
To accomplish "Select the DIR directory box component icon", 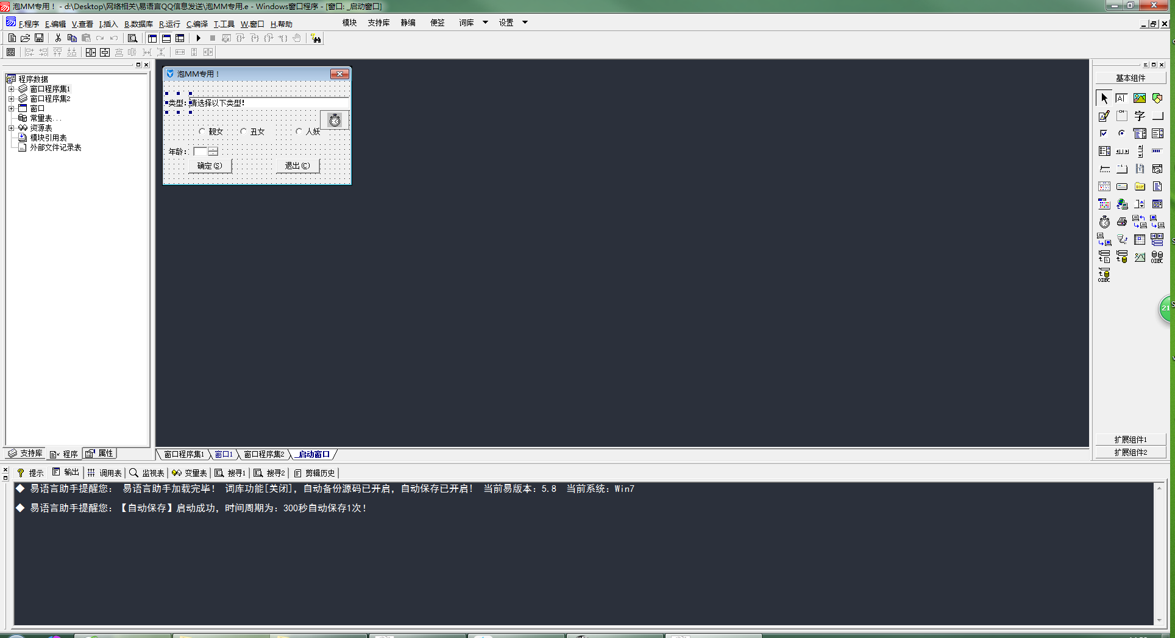I will pos(1139,186).
